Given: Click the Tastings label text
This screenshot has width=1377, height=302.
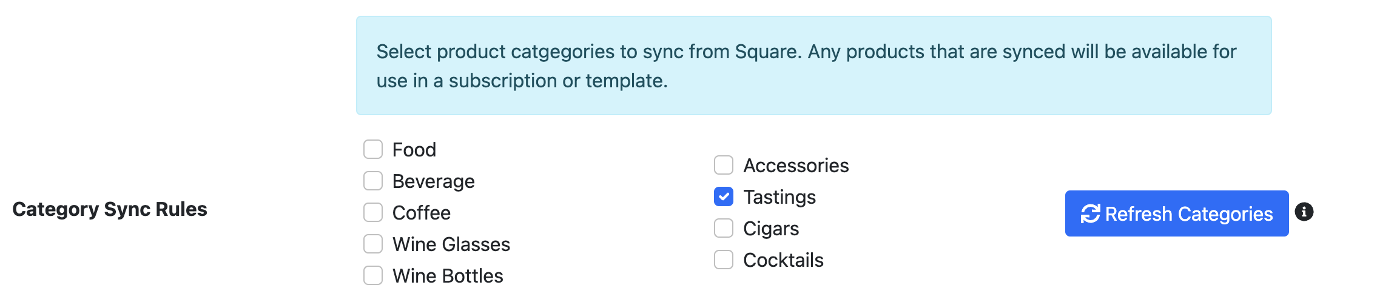Looking at the screenshot, I should (x=779, y=197).
